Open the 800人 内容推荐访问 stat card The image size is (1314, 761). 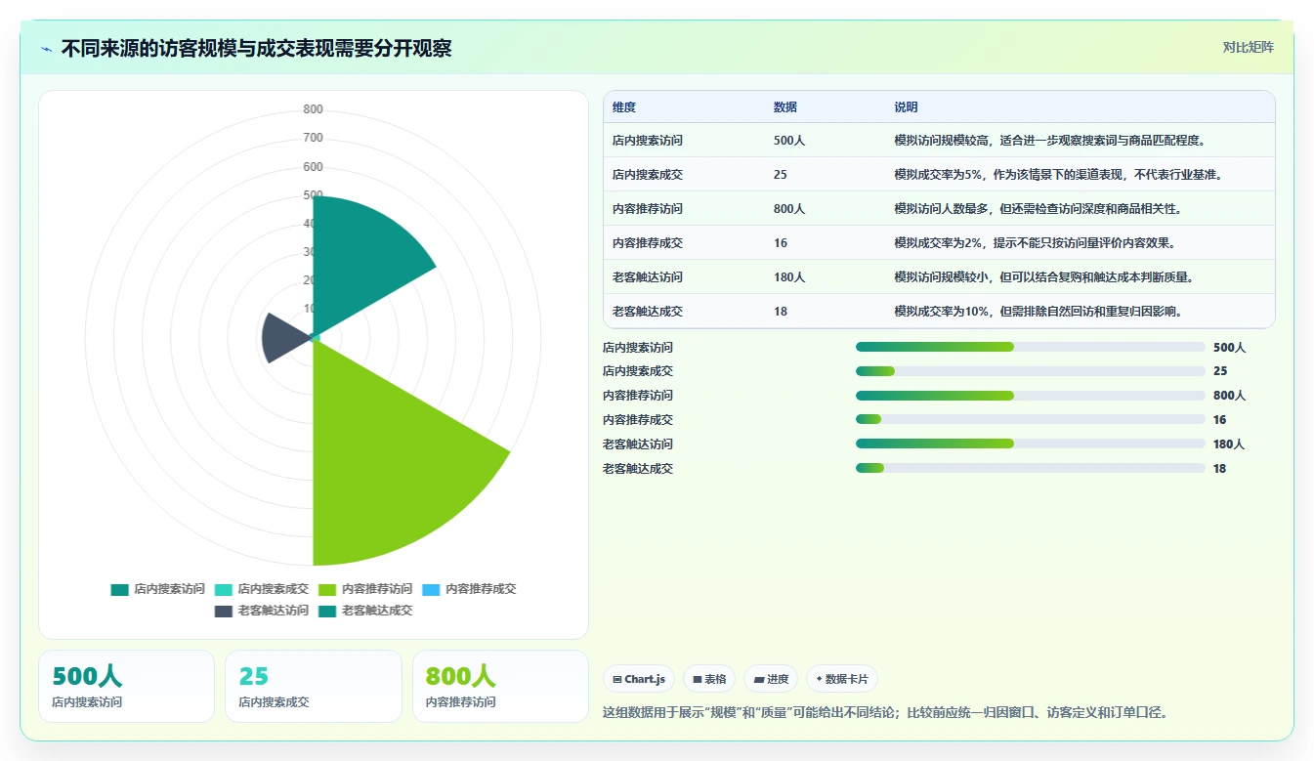click(x=500, y=686)
